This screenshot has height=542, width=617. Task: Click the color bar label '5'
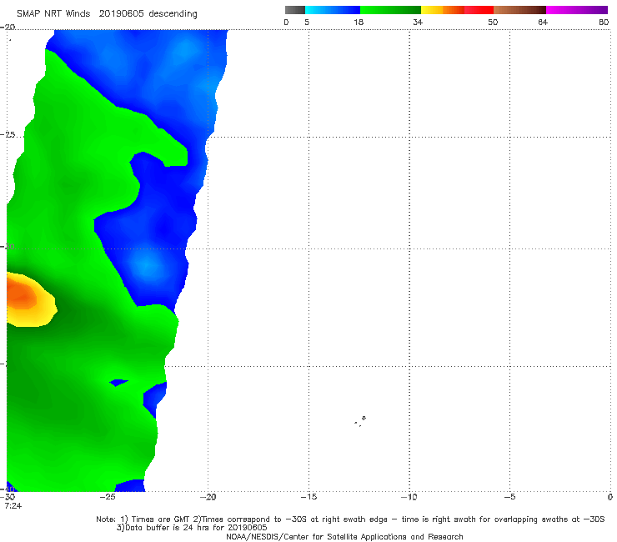[x=307, y=23]
